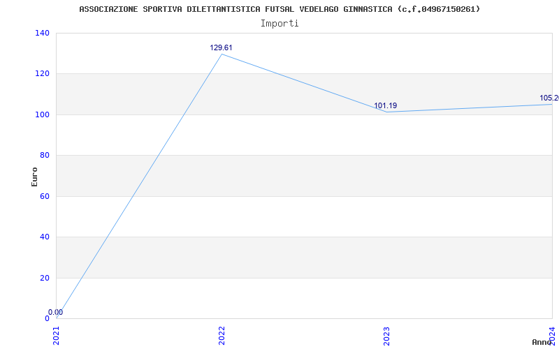Click the 'Anno' x-axis title
The image size is (559, 349).
[x=542, y=342]
